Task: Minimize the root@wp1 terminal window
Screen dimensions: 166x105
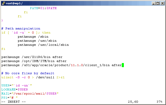Action: coord(153,3)
